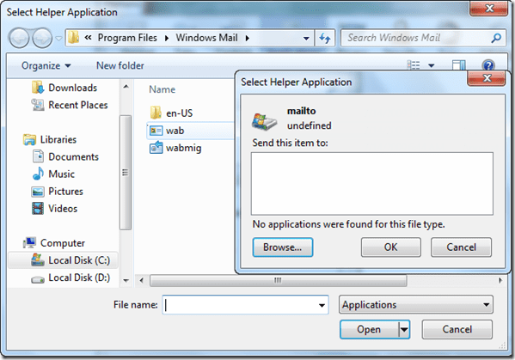This screenshot has width=515, height=360.
Task: Click the Send this item to list box
Action: pos(372,184)
